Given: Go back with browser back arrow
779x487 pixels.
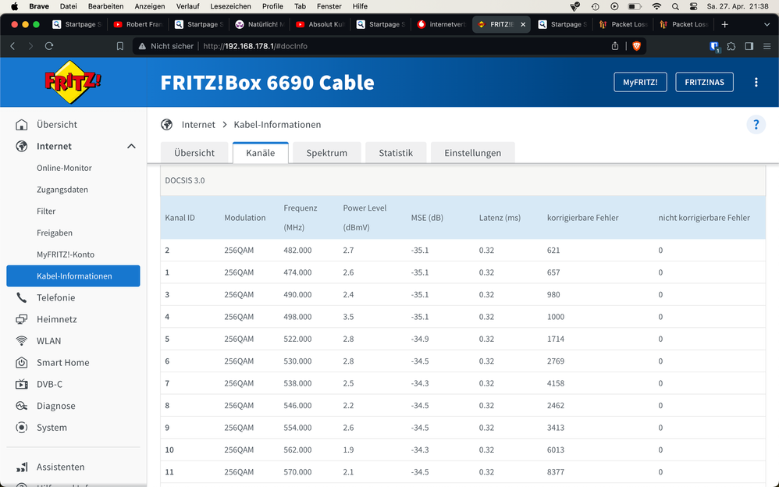Looking at the screenshot, I should 13,46.
